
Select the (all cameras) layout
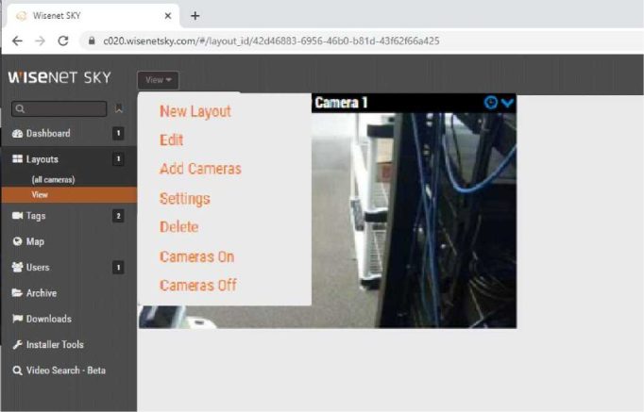(53, 179)
